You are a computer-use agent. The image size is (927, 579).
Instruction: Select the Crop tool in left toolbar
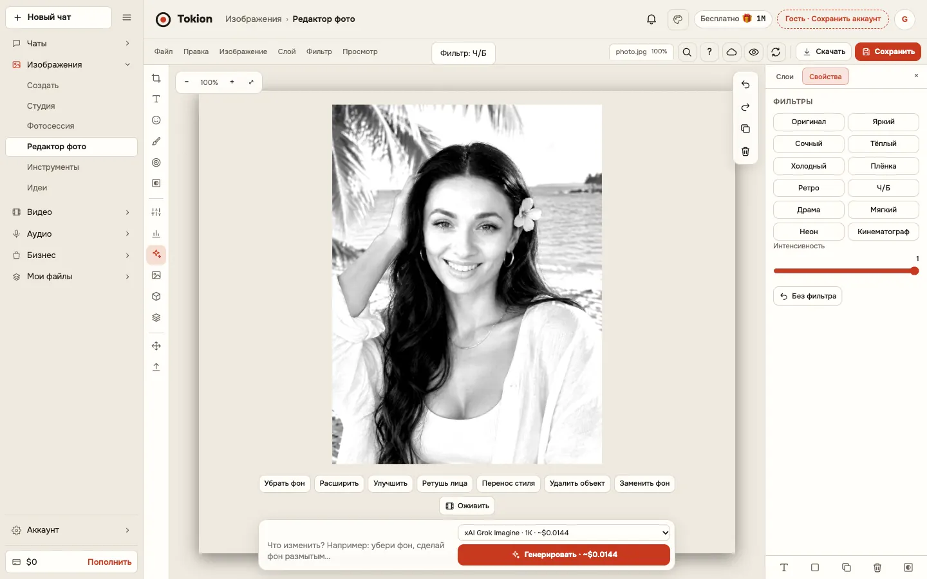(x=156, y=78)
